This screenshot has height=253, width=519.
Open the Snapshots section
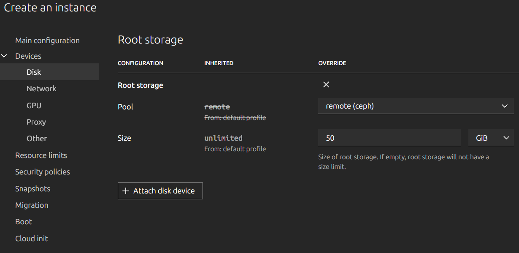tap(32, 189)
